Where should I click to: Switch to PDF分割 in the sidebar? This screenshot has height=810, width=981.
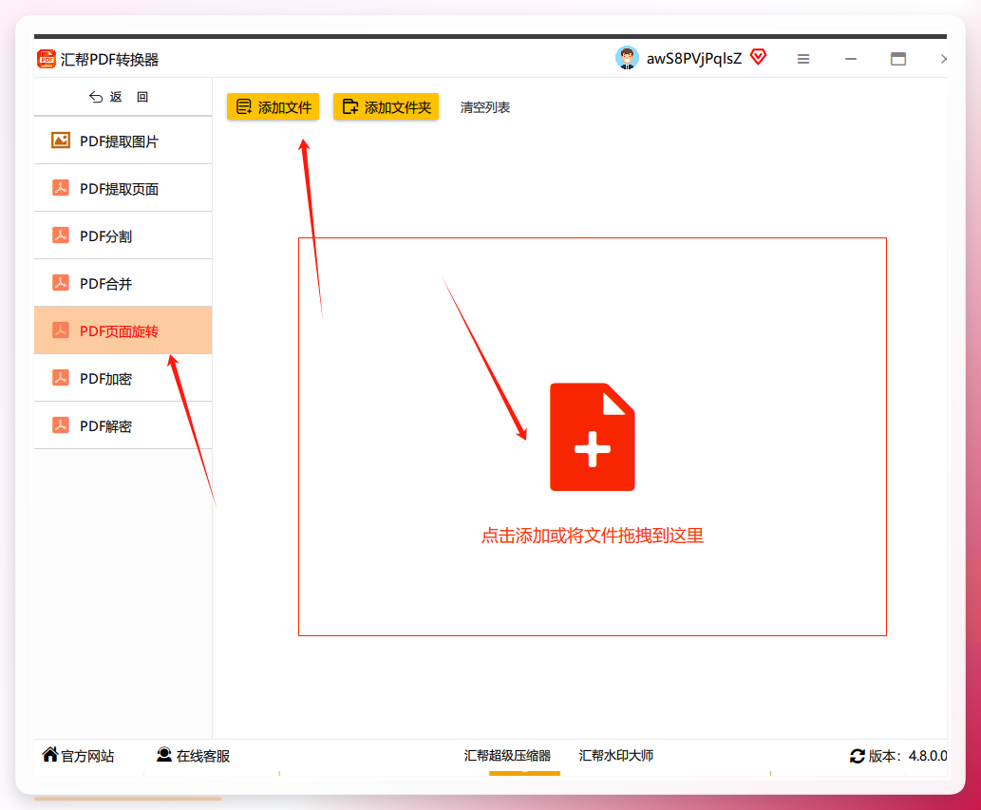click(x=123, y=235)
